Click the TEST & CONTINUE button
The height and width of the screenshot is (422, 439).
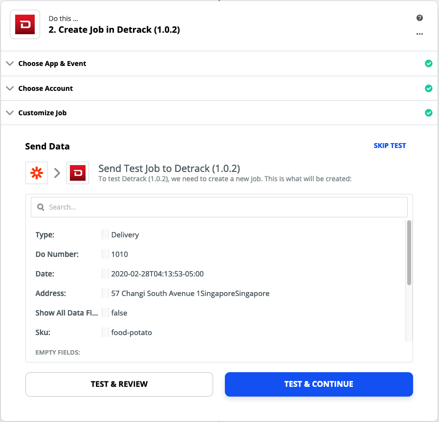pos(319,384)
